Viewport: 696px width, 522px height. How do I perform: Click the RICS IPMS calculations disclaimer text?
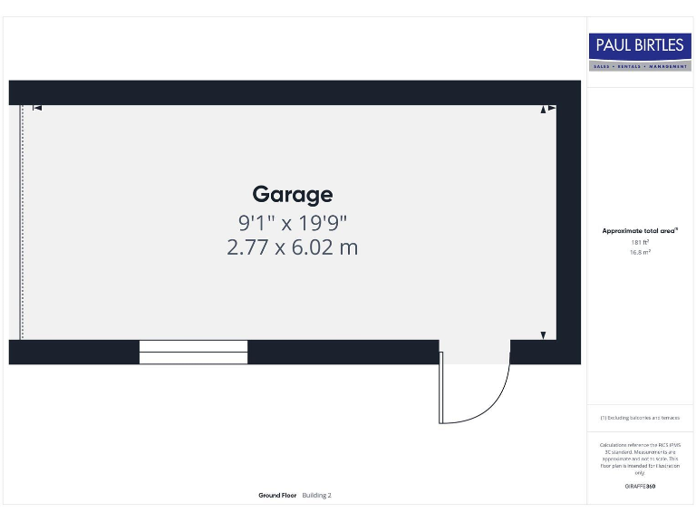640,459
